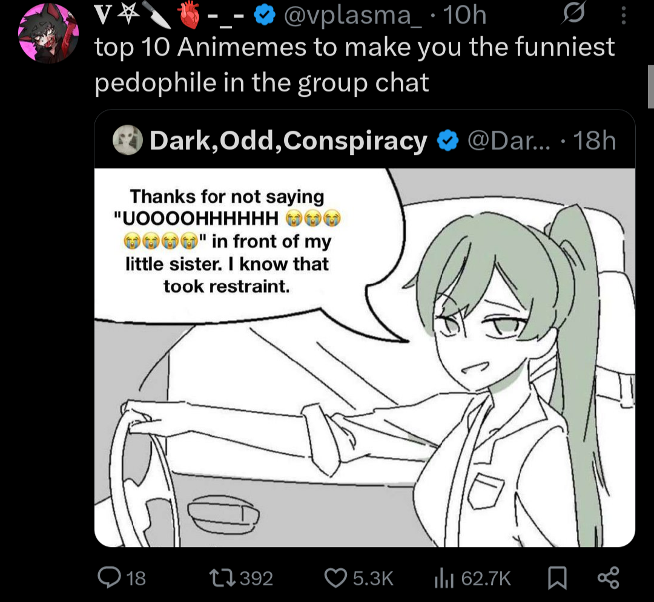Select the Dark,Odd,Conspiracy display name

click(x=288, y=140)
